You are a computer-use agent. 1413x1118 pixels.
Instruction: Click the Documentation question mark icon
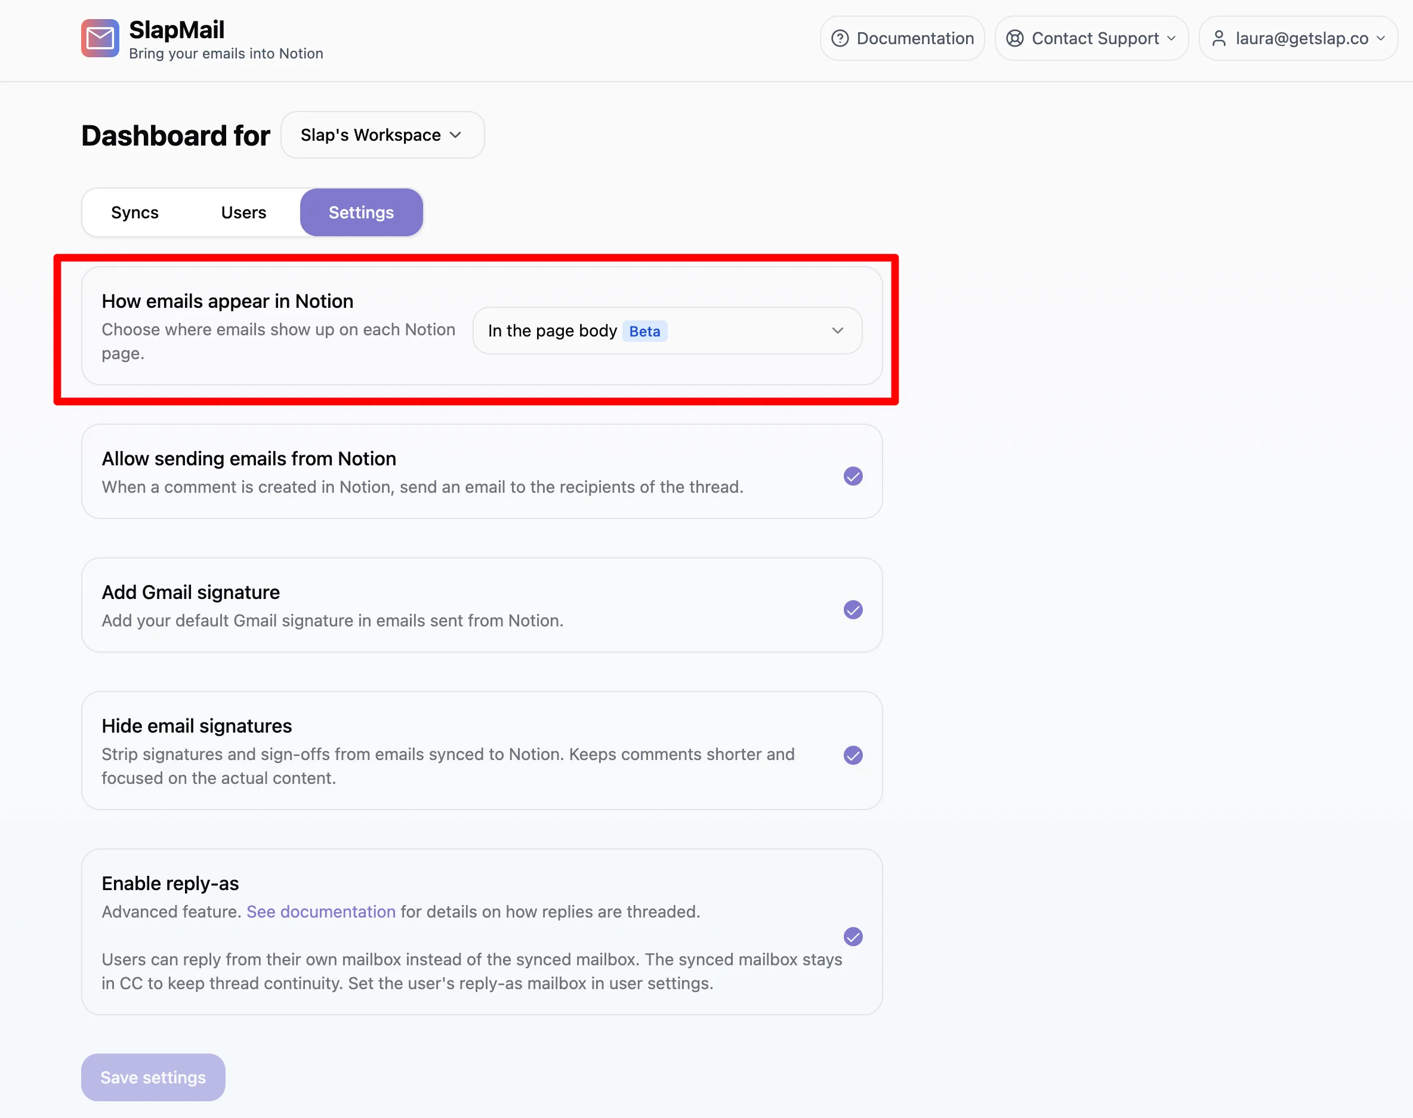840,39
